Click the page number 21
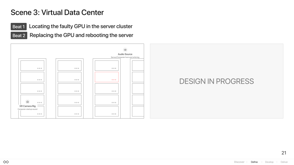This screenshot has height=165, width=294. [284, 153]
